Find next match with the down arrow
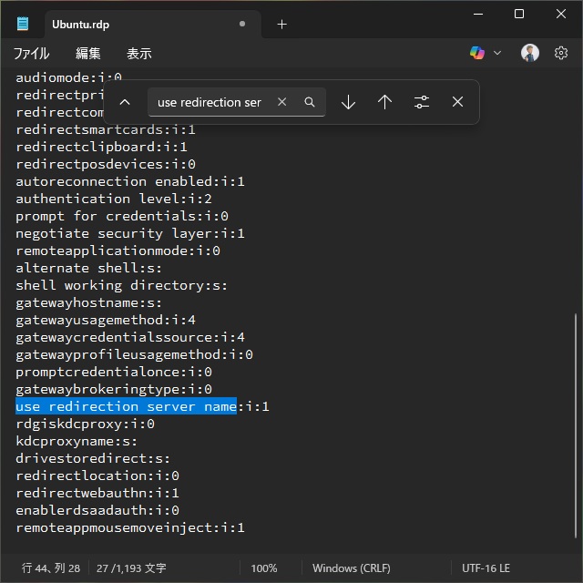 348,102
